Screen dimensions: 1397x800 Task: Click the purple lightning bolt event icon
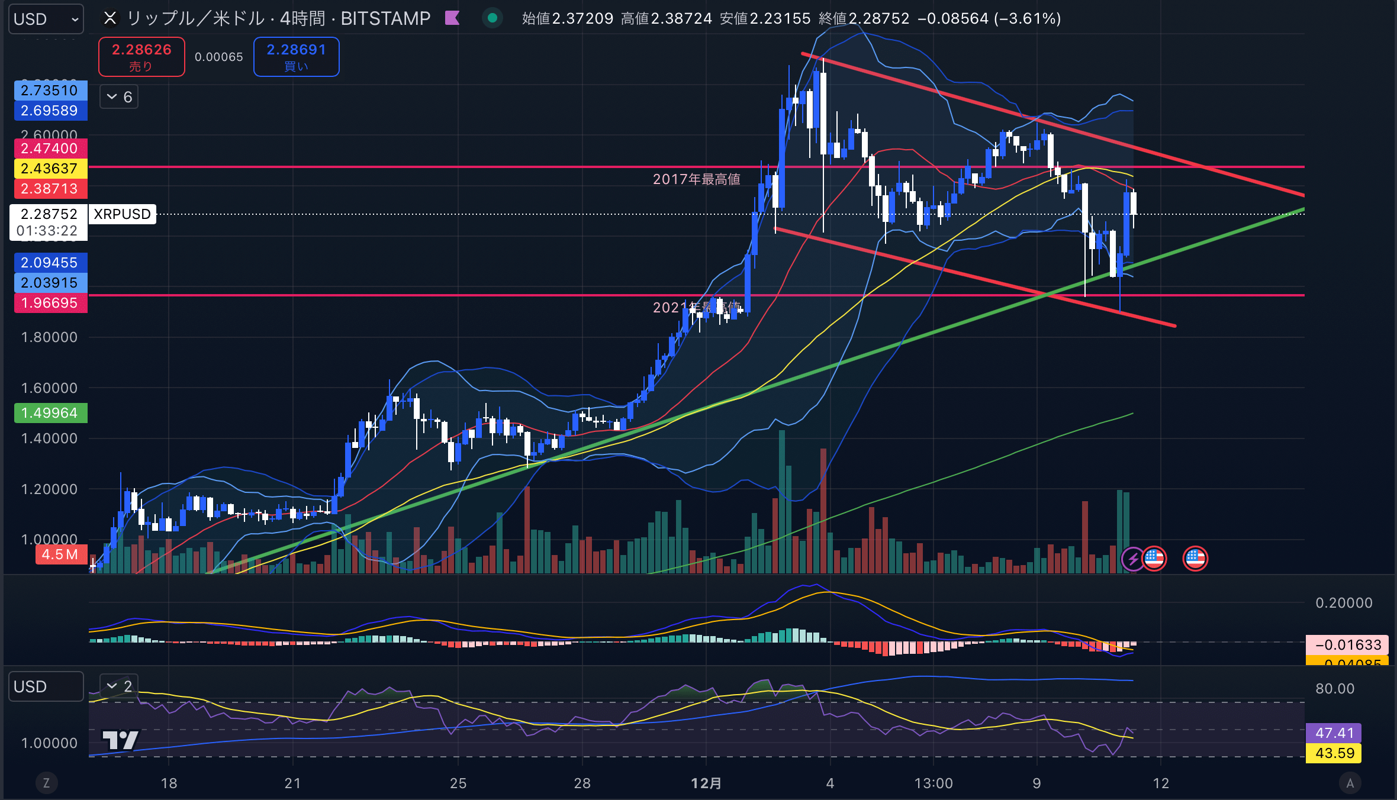point(1133,559)
